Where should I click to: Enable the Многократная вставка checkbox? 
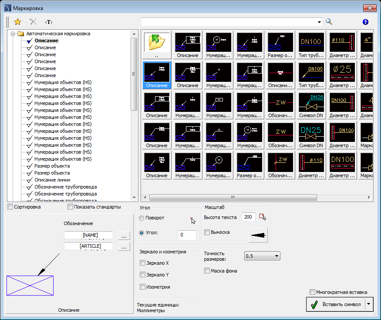(313, 292)
